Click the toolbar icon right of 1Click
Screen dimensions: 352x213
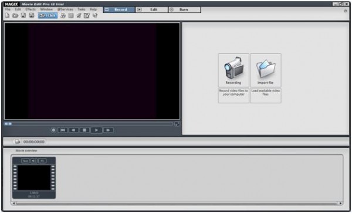click(x=63, y=15)
